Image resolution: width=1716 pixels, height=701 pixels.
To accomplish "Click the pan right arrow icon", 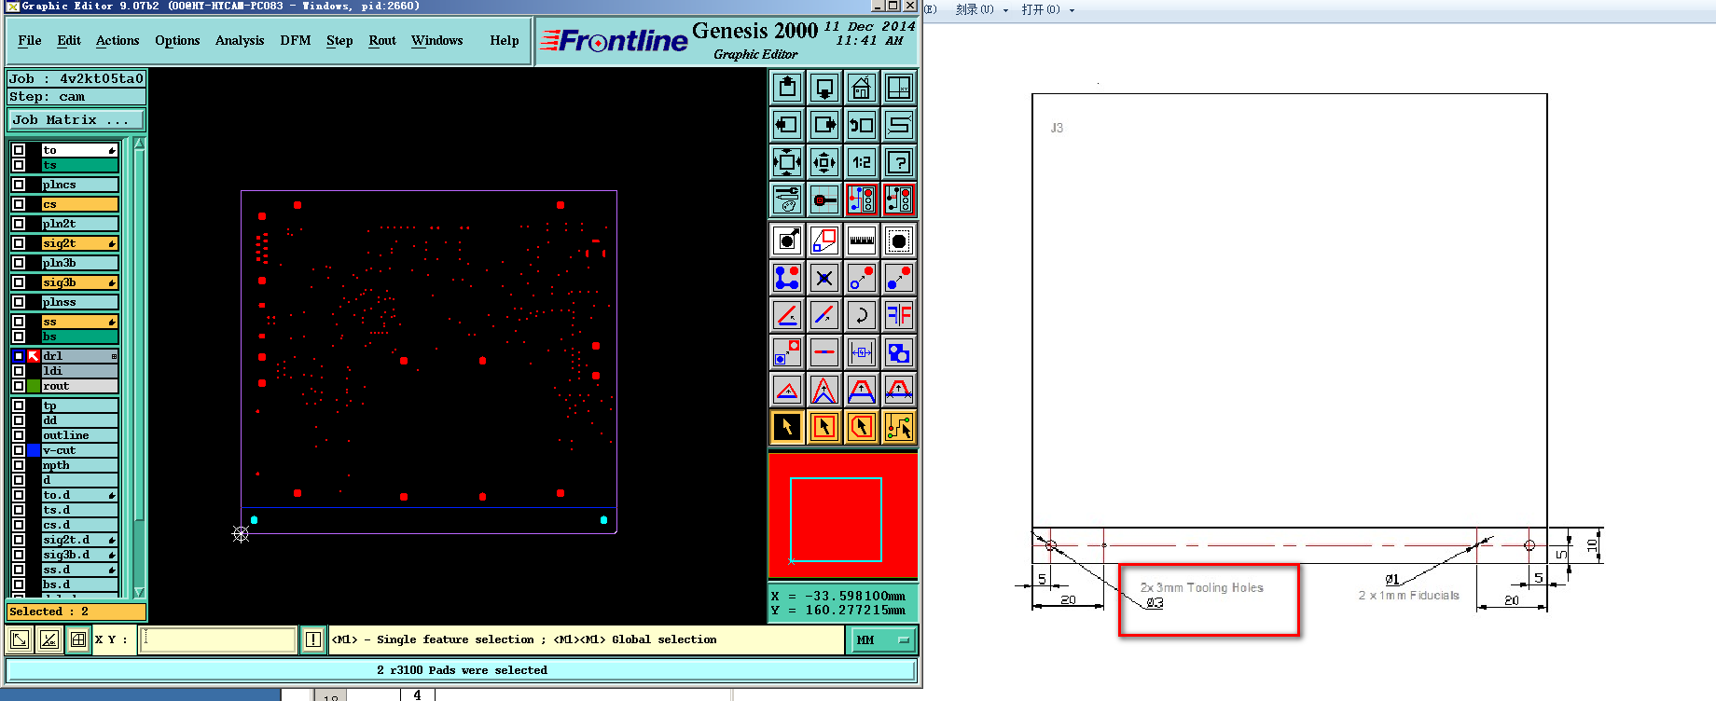I will [824, 125].
